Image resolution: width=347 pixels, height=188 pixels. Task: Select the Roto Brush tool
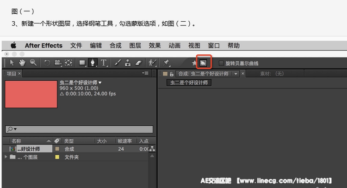click(152, 63)
